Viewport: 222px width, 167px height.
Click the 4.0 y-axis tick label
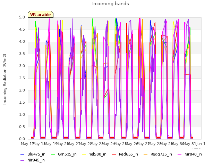[22, 42]
